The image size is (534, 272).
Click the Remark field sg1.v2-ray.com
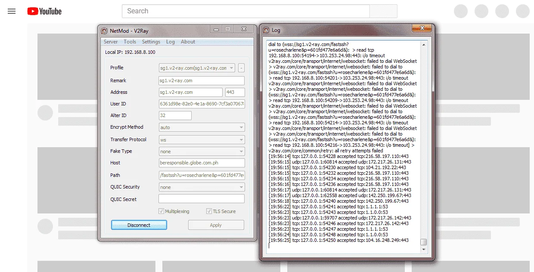(x=202, y=80)
